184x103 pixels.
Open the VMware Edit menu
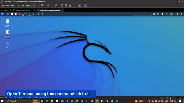(x=7, y=5)
